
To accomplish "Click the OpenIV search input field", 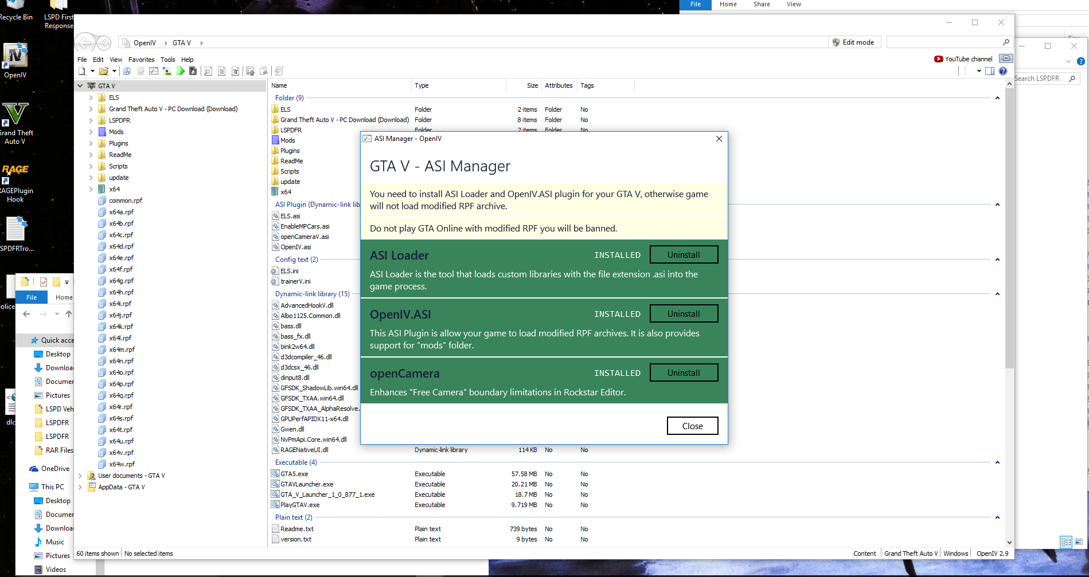I will (943, 42).
